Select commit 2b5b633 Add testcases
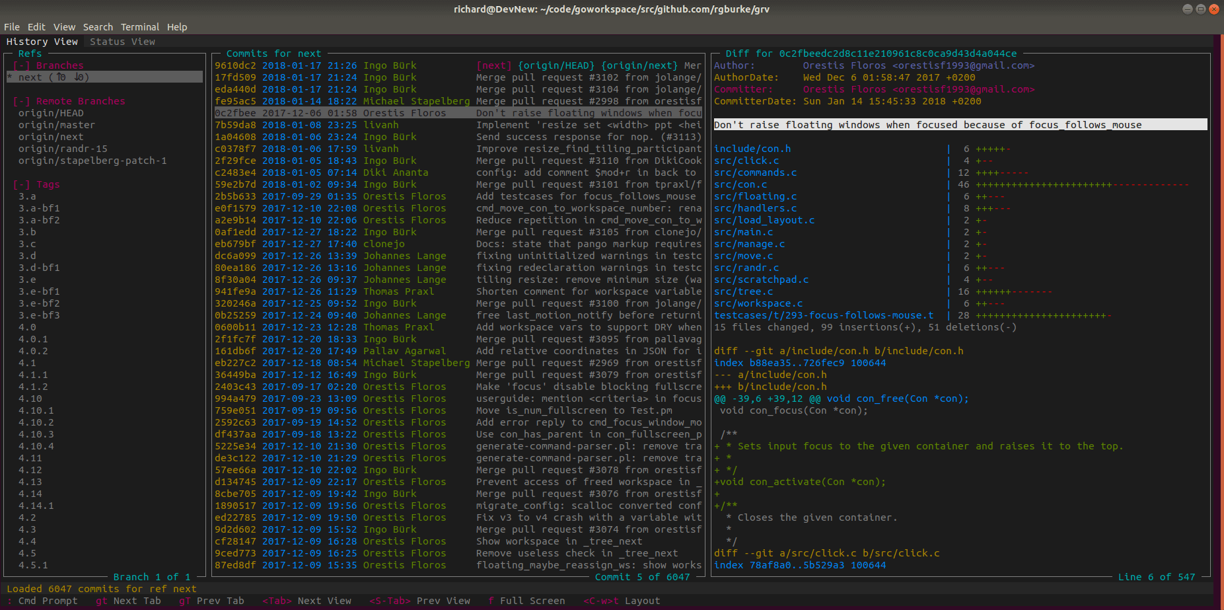Screen dimensions: 1224x610 coord(458,196)
